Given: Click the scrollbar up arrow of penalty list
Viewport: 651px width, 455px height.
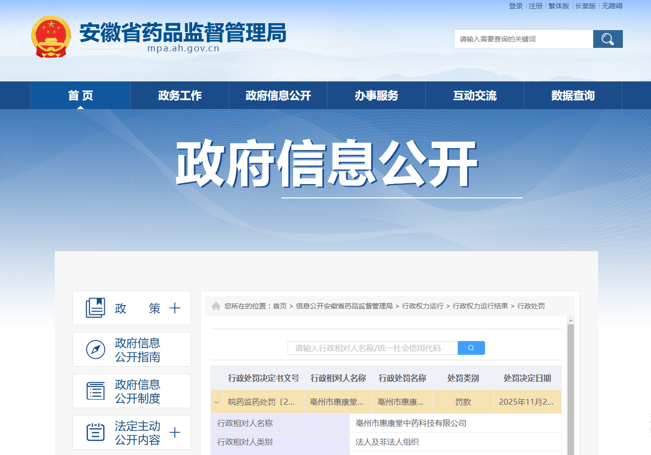Looking at the screenshot, I should (x=570, y=320).
